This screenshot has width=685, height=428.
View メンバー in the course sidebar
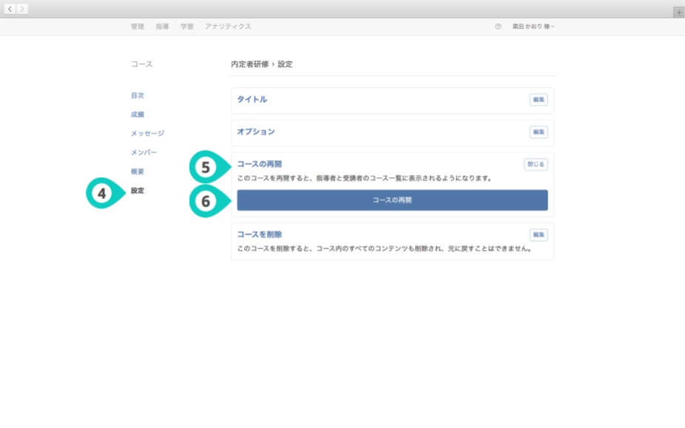144,152
